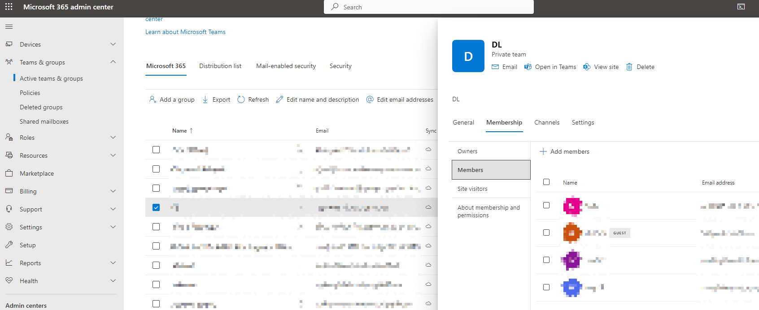Open the app launcher waffle icon
Viewport: 759px width, 310px height.
point(9,7)
